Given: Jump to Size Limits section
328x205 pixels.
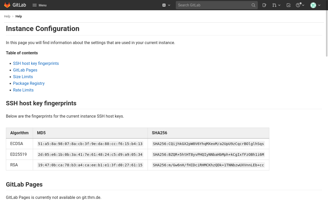Looking at the screenshot, I should pyautogui.click(x=23, y=77).
